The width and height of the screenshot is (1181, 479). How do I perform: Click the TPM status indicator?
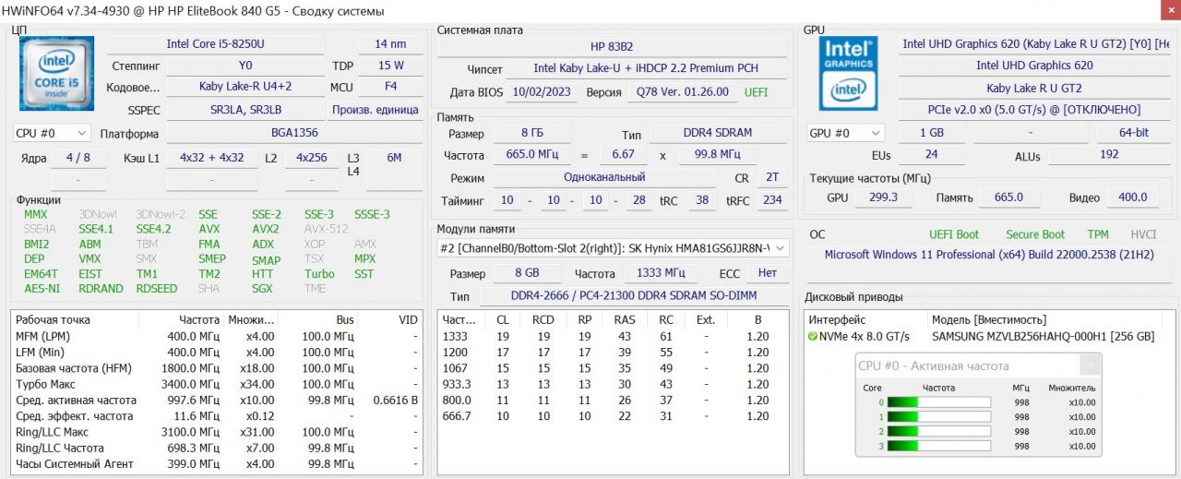[1097, 234]
